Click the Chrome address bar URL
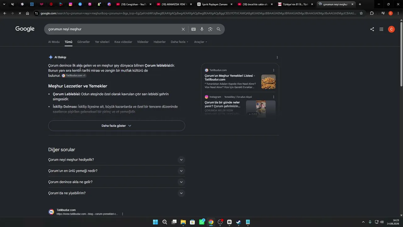403x227 pixels. 198,13
